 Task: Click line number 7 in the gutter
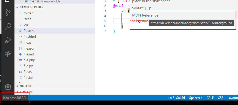105,31
